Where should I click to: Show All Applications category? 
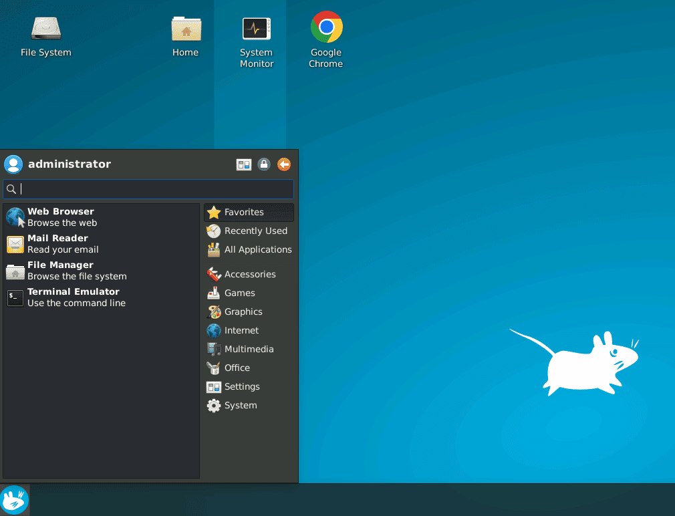pyautogui.click(x=249, y=249)
